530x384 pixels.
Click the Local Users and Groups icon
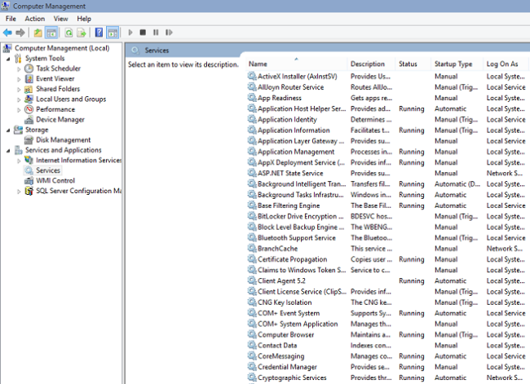click(x=29, y=99)
